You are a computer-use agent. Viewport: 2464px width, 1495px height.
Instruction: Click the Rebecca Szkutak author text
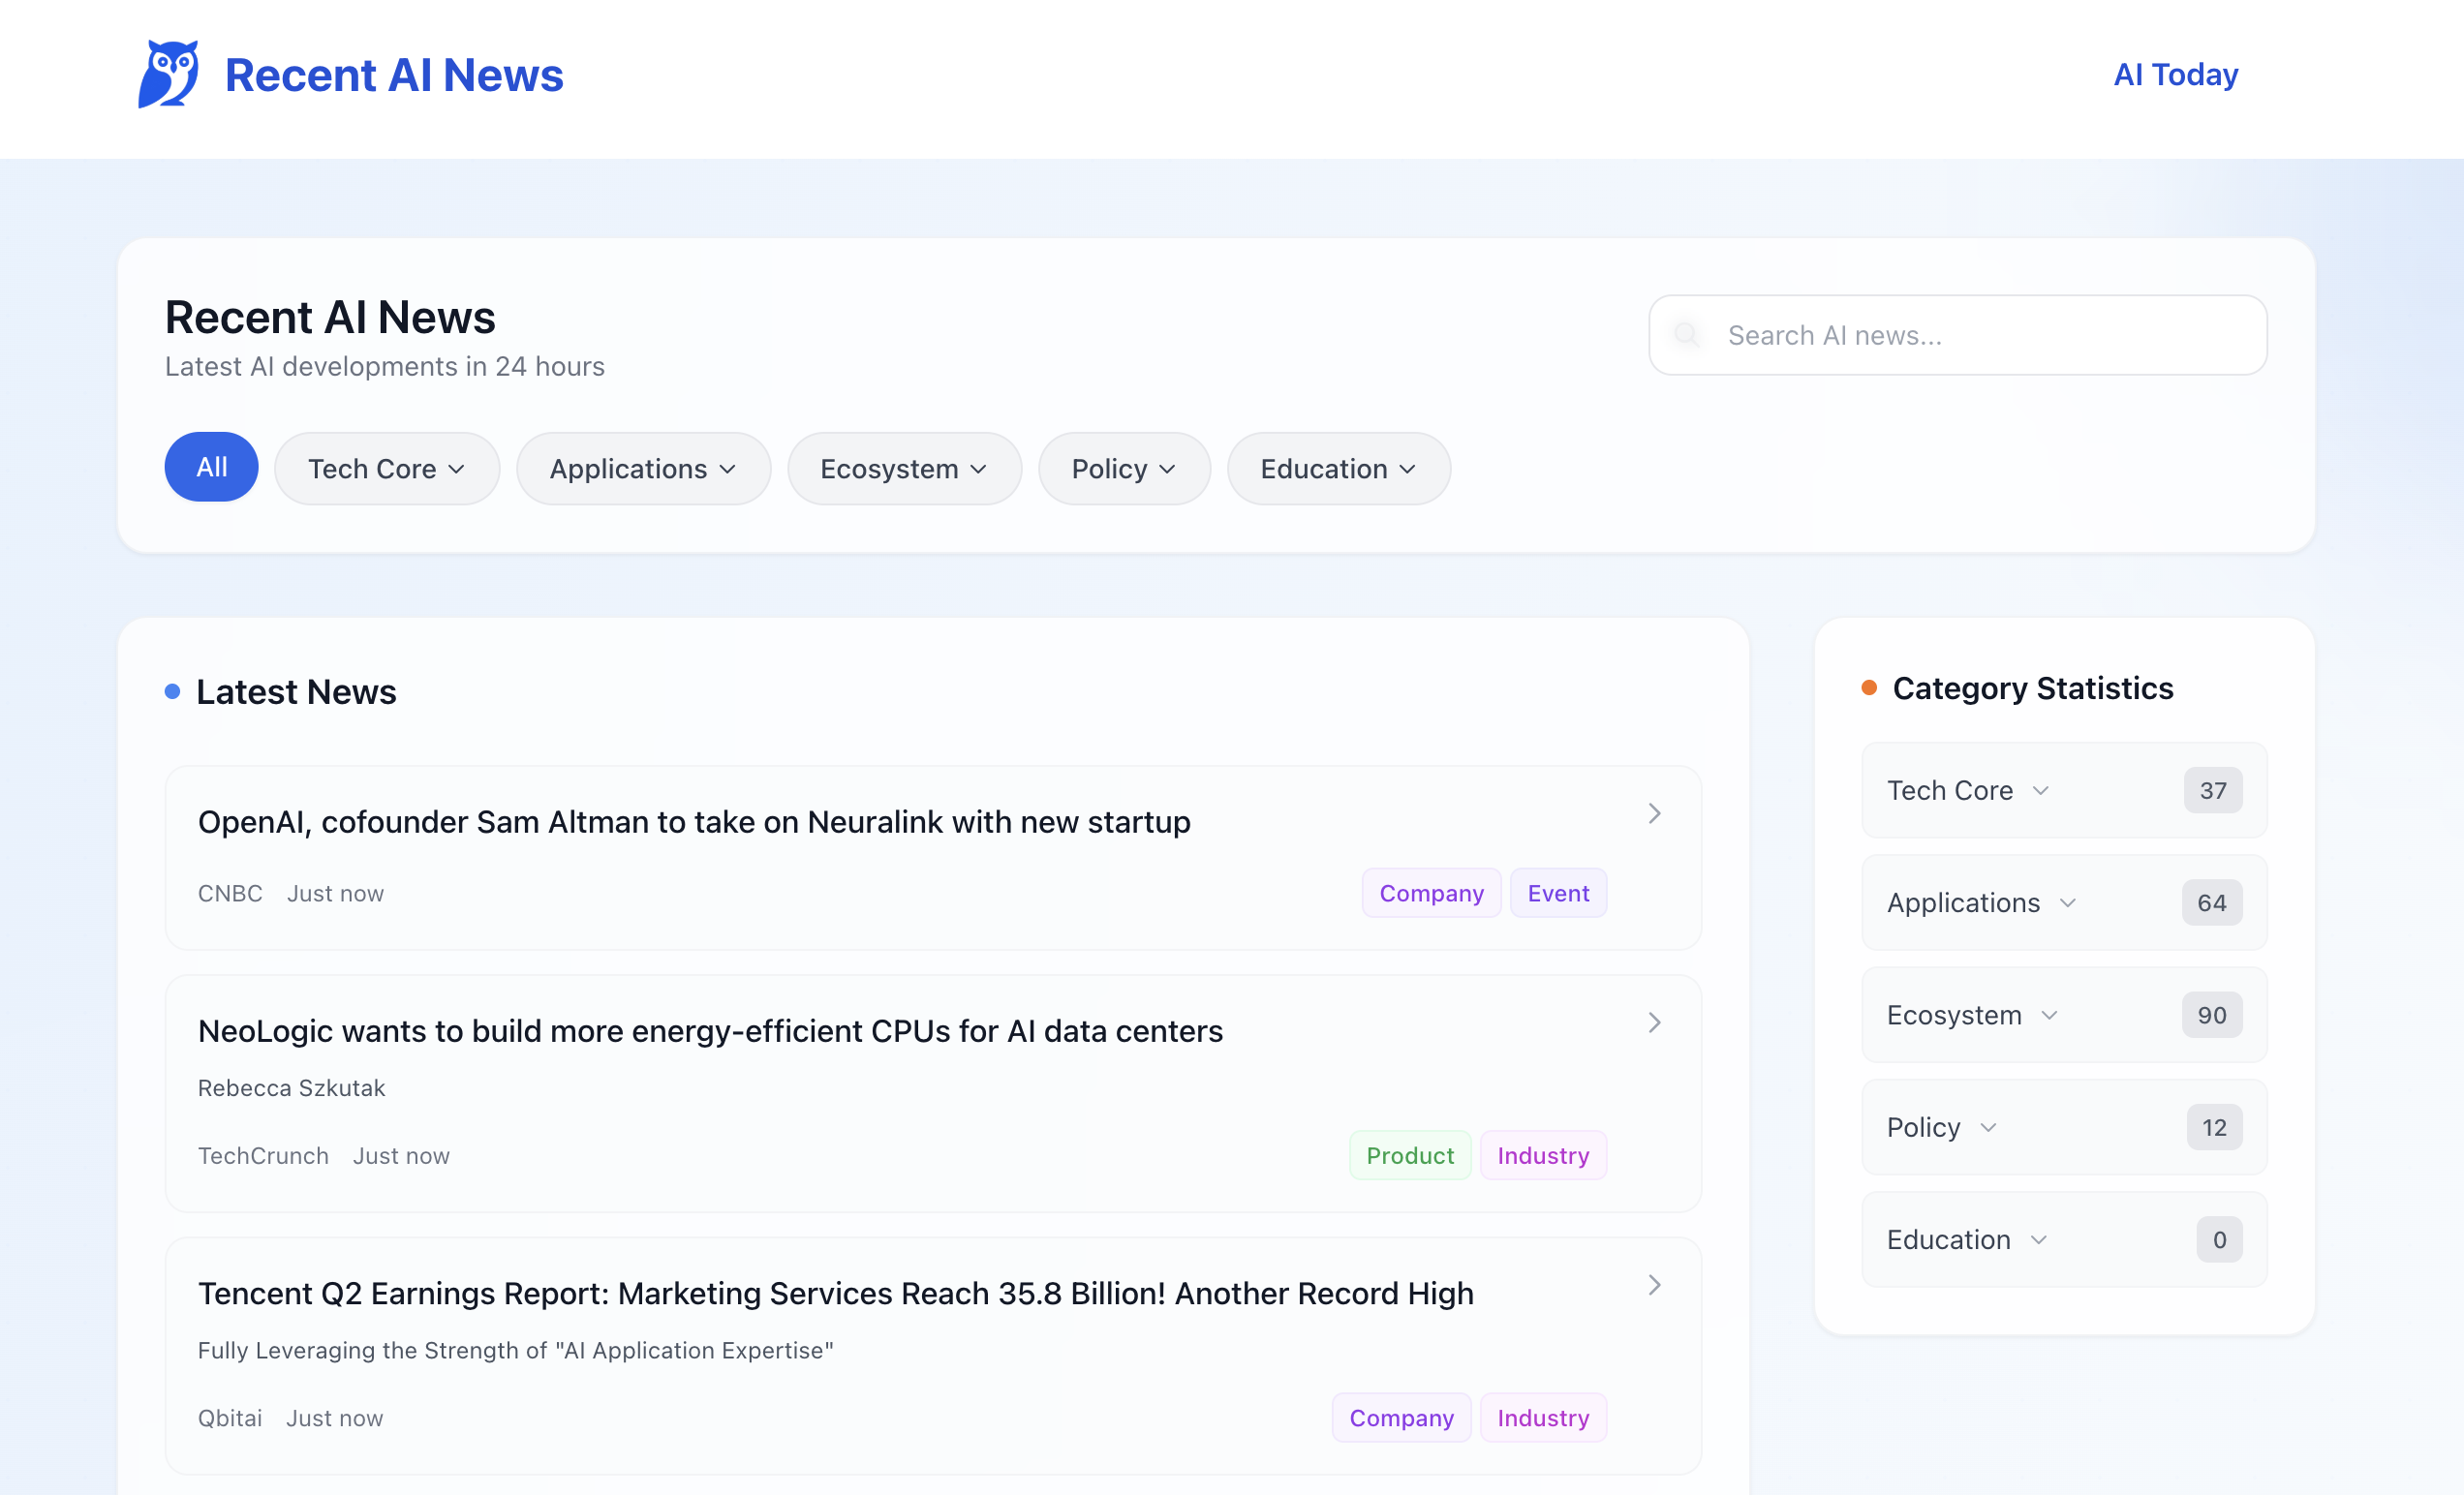coord(291,1087)
